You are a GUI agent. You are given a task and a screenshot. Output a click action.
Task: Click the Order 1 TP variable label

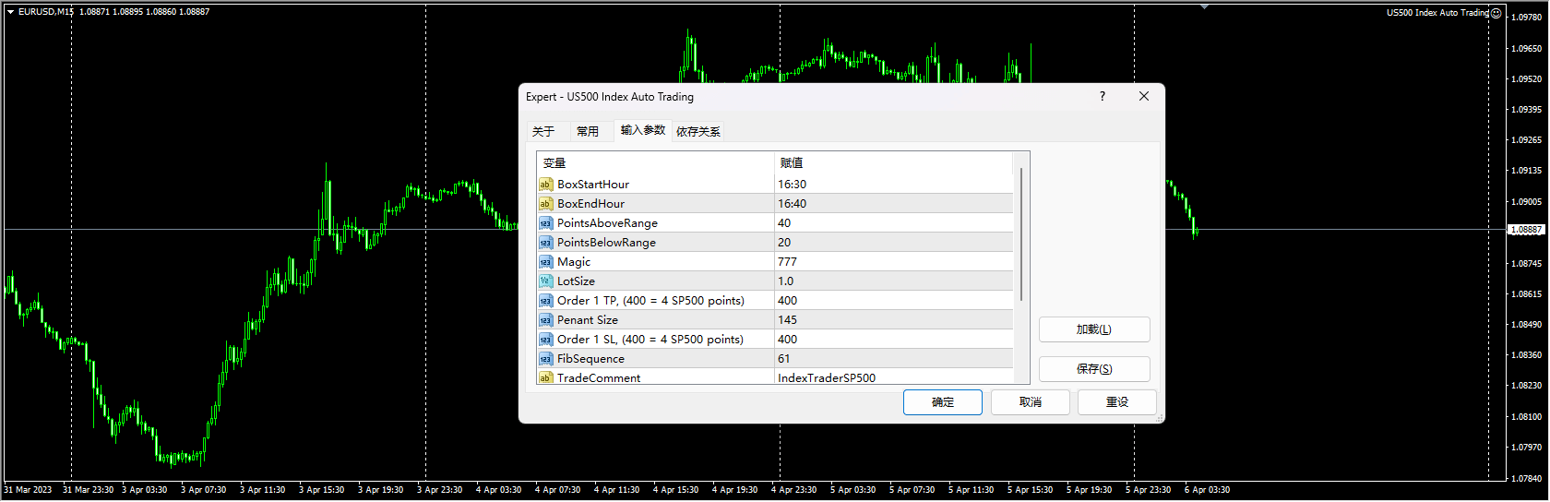click(650, 301)
